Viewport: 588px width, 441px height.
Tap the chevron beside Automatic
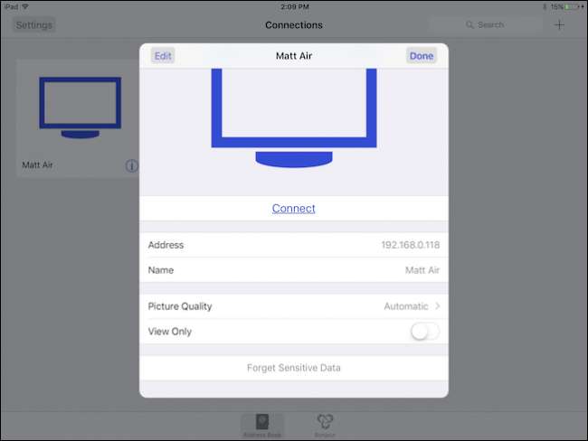click(x=437, y=306)
